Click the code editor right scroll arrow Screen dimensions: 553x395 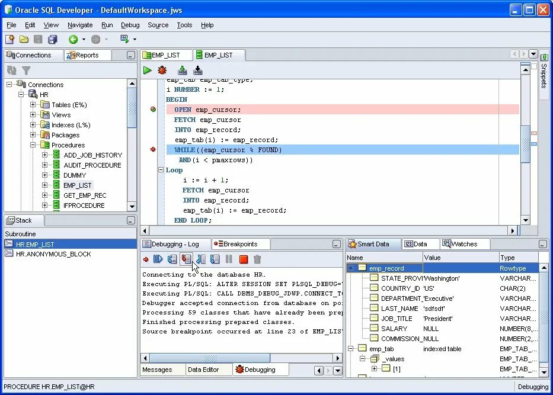click(x=512, y=231)
